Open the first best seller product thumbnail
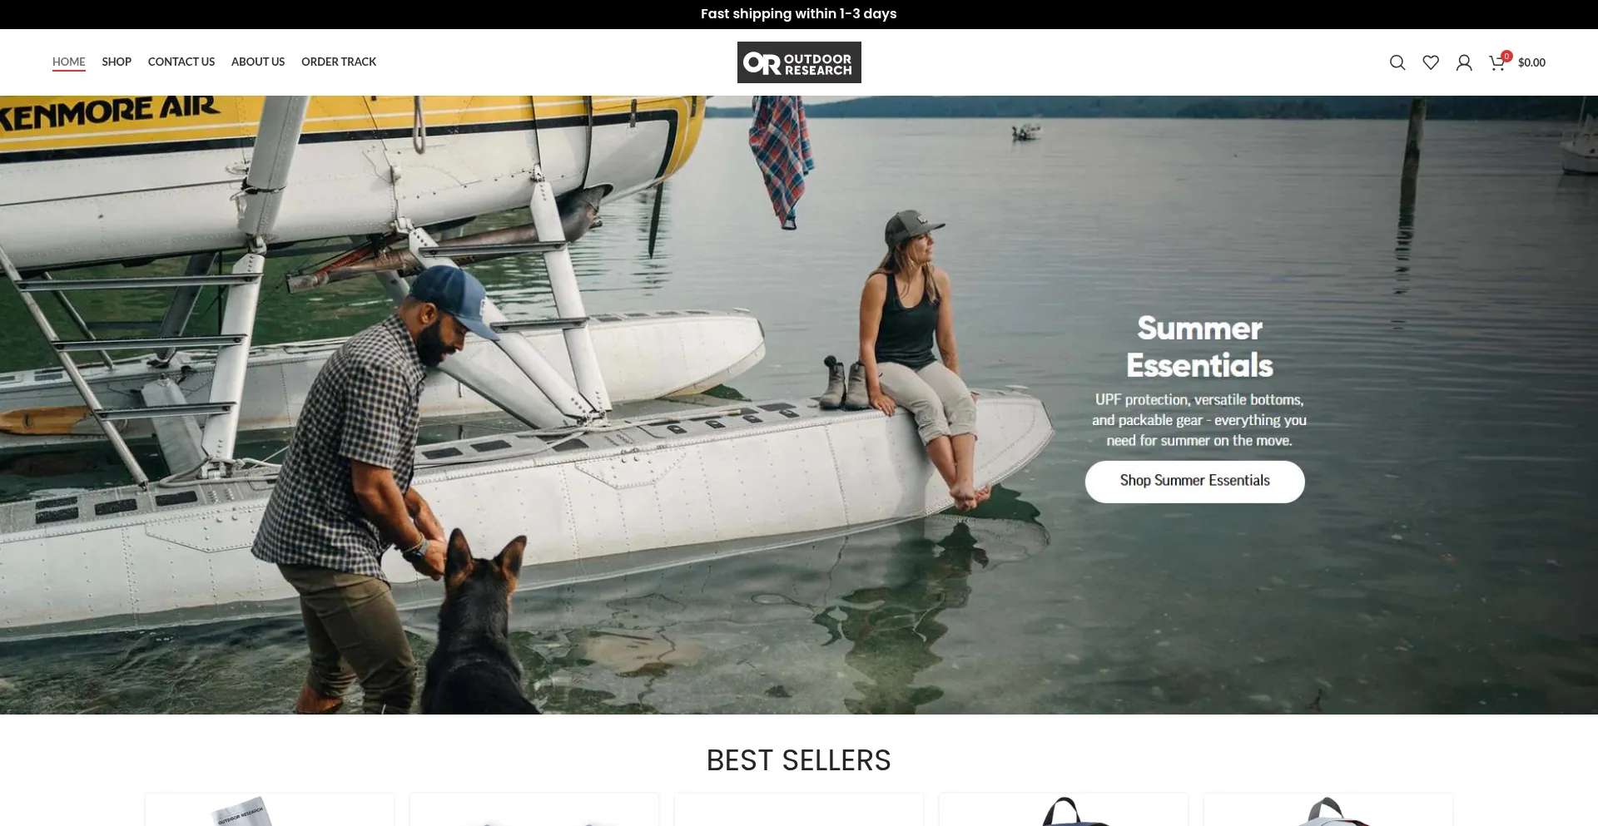This screenshot has width=1598, height=826. point(270,810)
